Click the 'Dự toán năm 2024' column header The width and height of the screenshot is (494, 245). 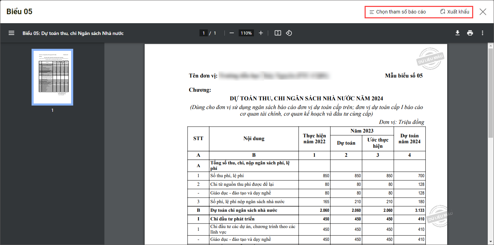[409, 138]
